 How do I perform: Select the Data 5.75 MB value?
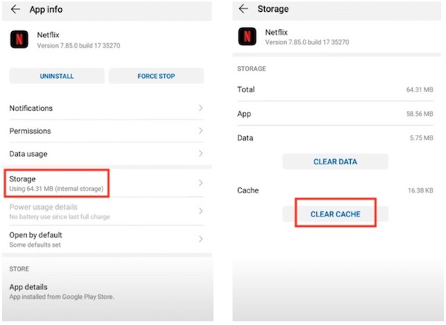tap(421, 138)
